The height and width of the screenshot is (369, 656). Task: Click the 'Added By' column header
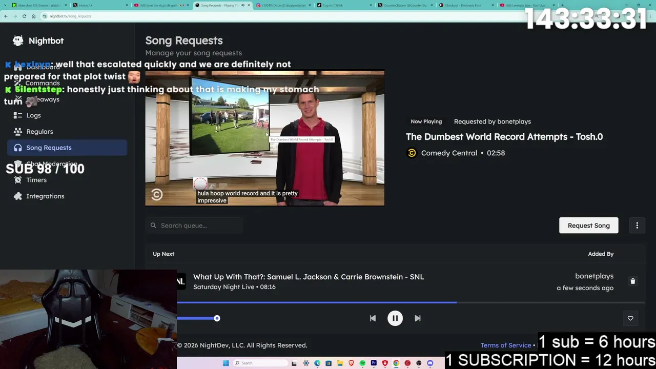(x=601, y=254)
